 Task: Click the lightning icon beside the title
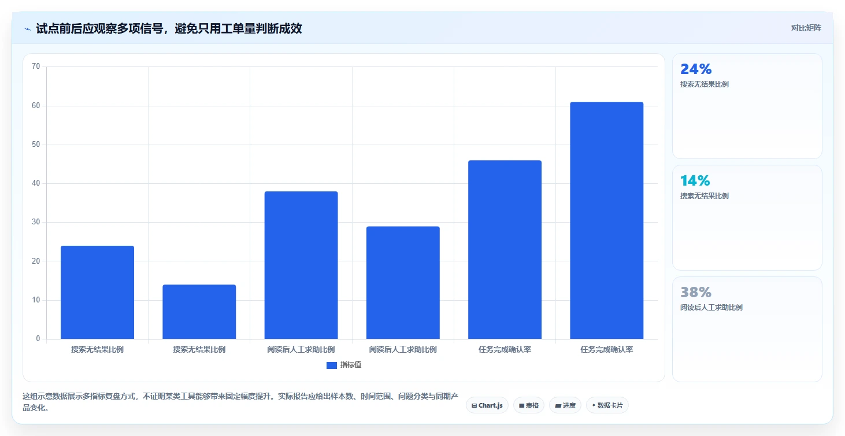tap(28, 29)
